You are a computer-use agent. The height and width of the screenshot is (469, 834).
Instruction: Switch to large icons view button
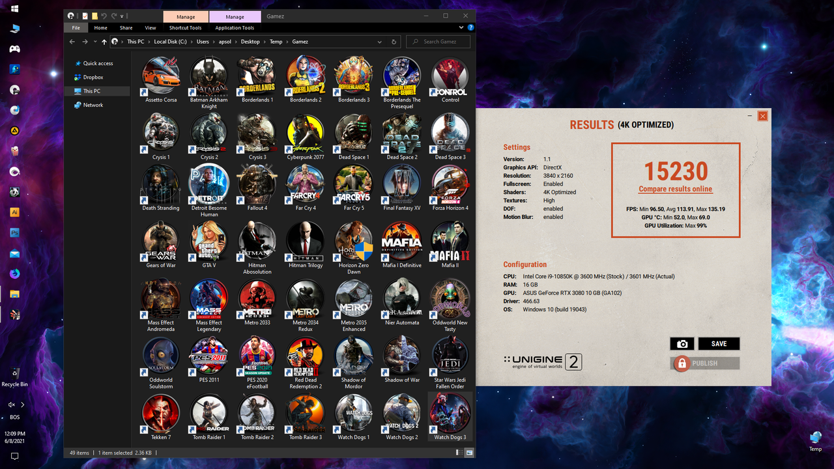pyautogui.click(x=470, y=453)
